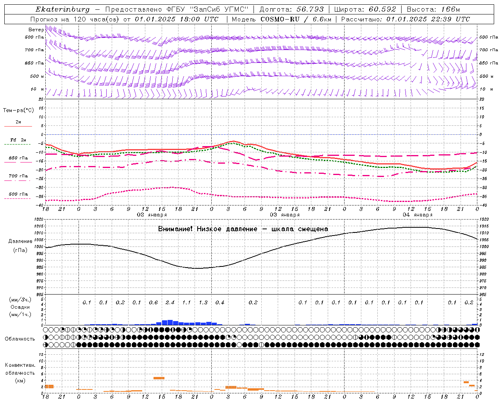Click the "Тем-ра(°C)" temperature panel label

18,111
